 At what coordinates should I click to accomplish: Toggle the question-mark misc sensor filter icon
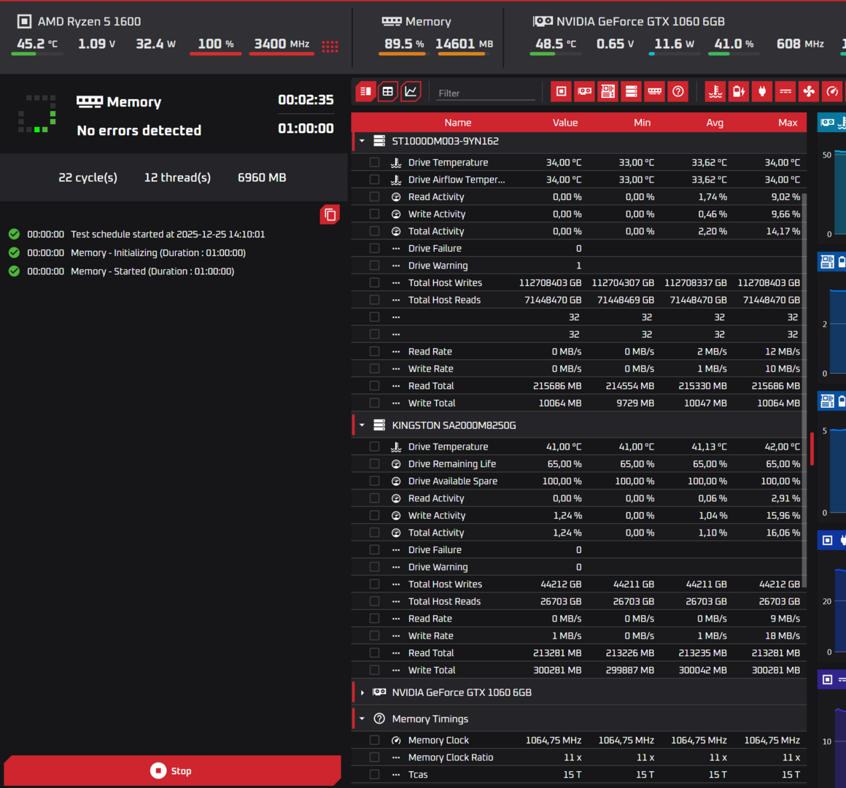(x=678, y=91)
